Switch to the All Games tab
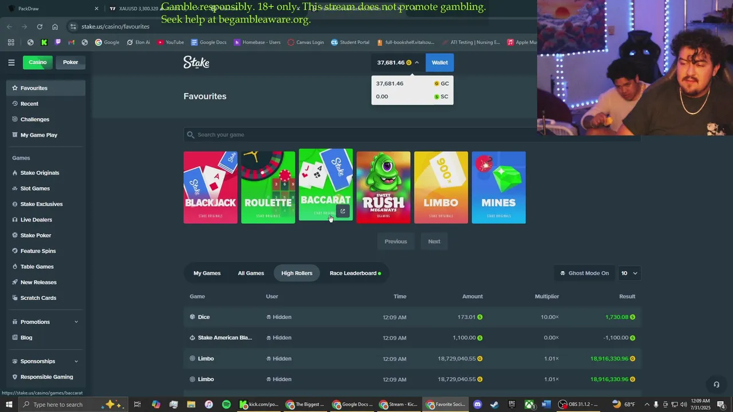The height and width of the screenshot is (412, 733). tap(251, 273)
